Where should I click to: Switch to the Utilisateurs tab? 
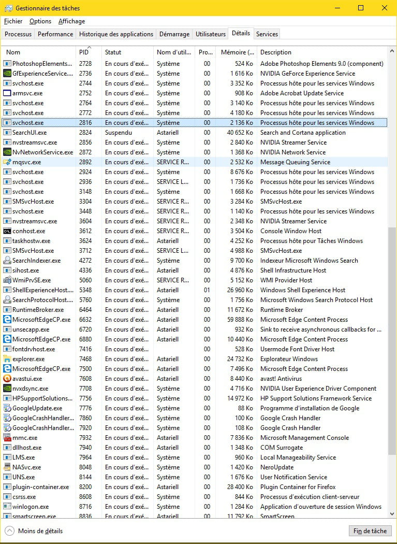[x=211, y=34]
